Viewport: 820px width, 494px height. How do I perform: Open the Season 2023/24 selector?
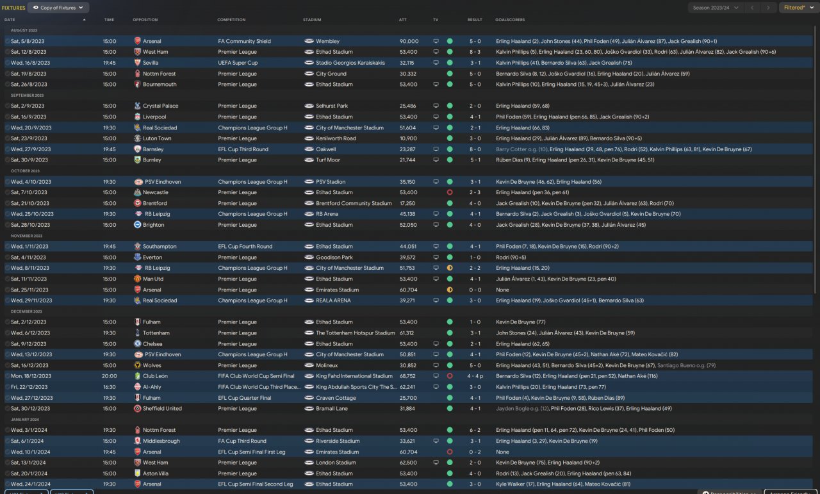716,8
